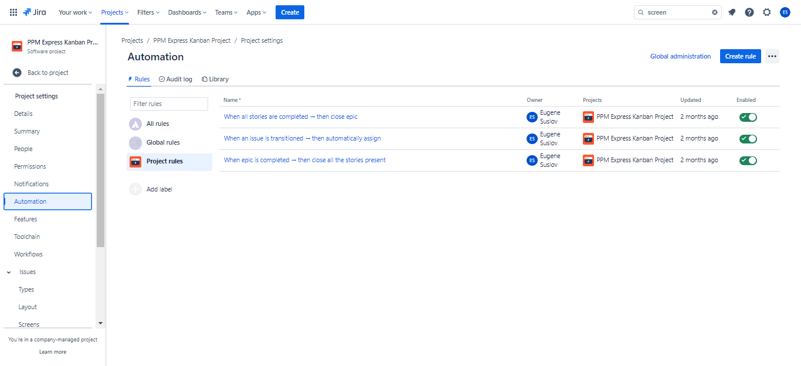Click the Global rules icon
This screenshot has width=801, height=366.
pos(135,143)
